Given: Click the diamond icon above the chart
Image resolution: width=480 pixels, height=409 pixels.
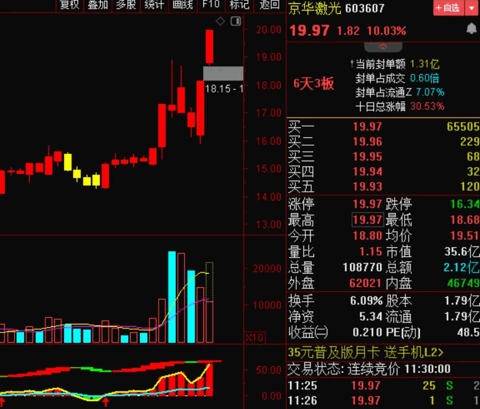Looking at the screenshot, I should 220,21.
